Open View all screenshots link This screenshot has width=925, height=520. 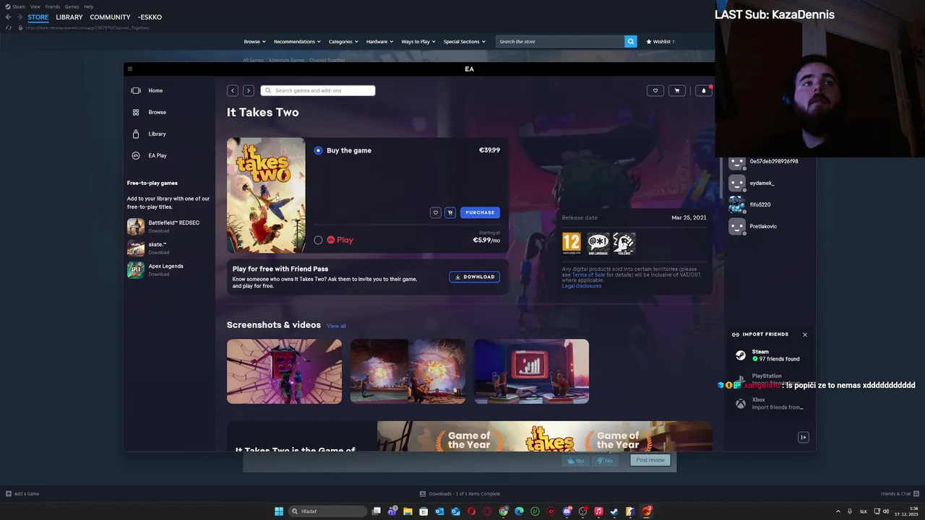point(336,326)
